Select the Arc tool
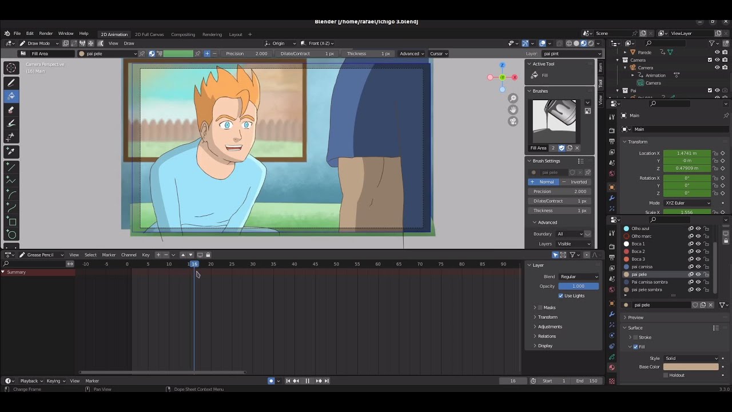This screenshot has height=412, width=732. [x=11, y=194]
